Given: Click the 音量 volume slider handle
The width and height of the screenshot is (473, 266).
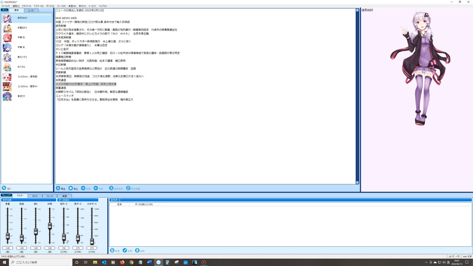Looking at the screenshot, I should 7,236.
